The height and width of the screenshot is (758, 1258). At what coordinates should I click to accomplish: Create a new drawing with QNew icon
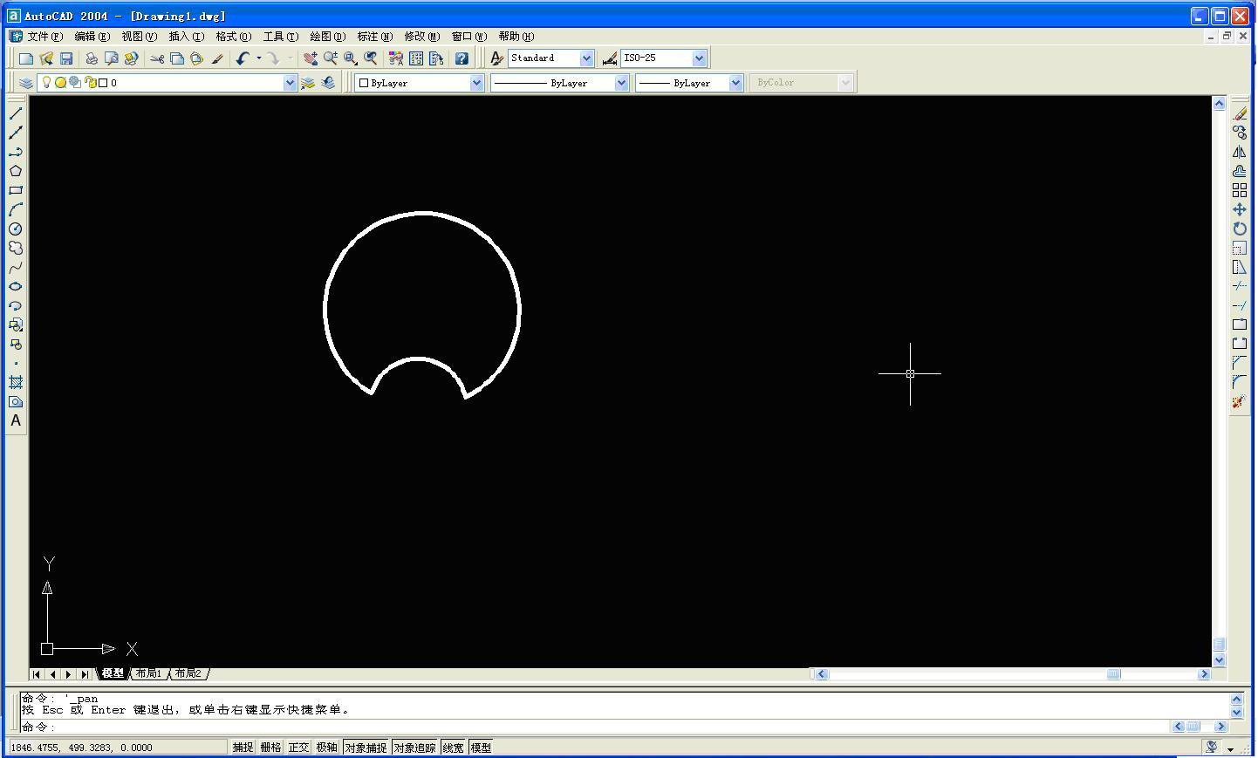tap(26, 58)
